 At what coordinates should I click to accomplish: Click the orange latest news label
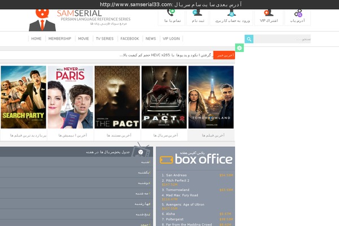tap(224, 55)
